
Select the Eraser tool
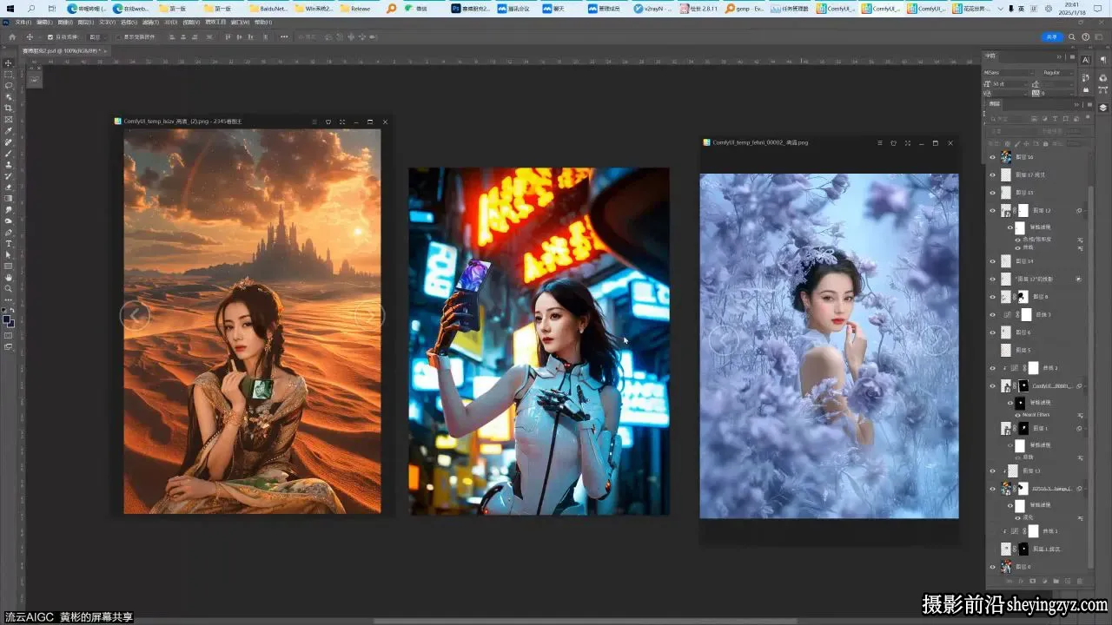(x=9, y=187)
